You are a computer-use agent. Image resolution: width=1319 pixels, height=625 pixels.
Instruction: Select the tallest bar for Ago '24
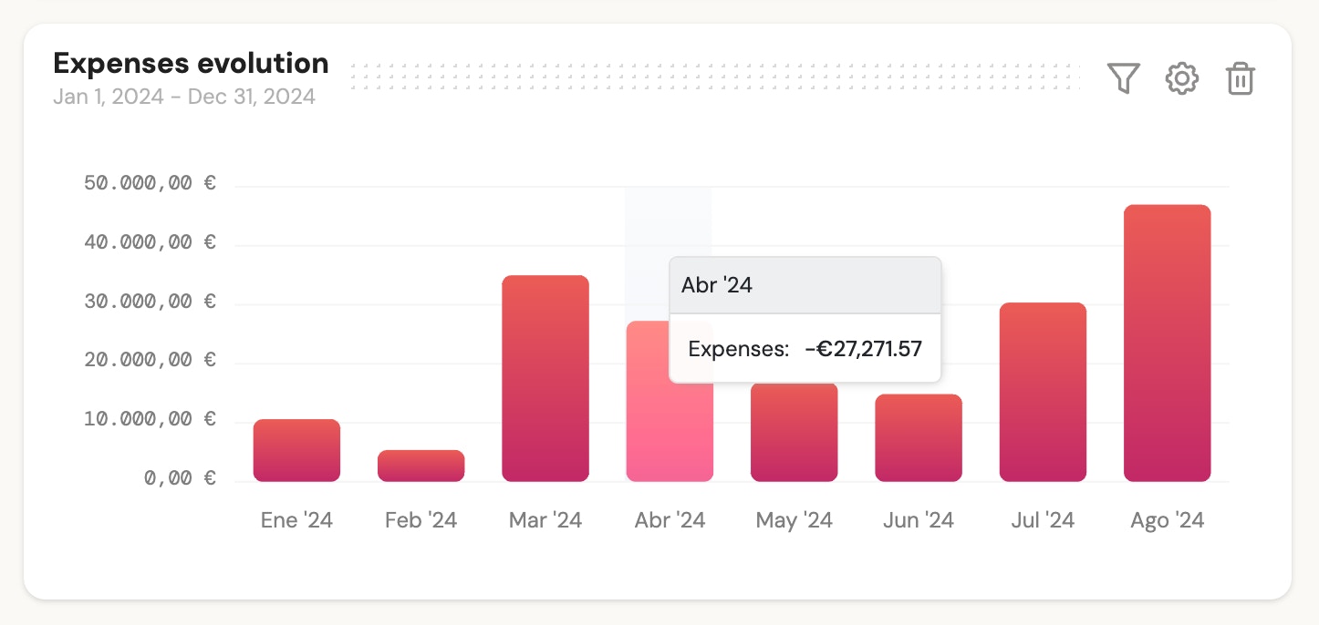[x=1167, y=342]
